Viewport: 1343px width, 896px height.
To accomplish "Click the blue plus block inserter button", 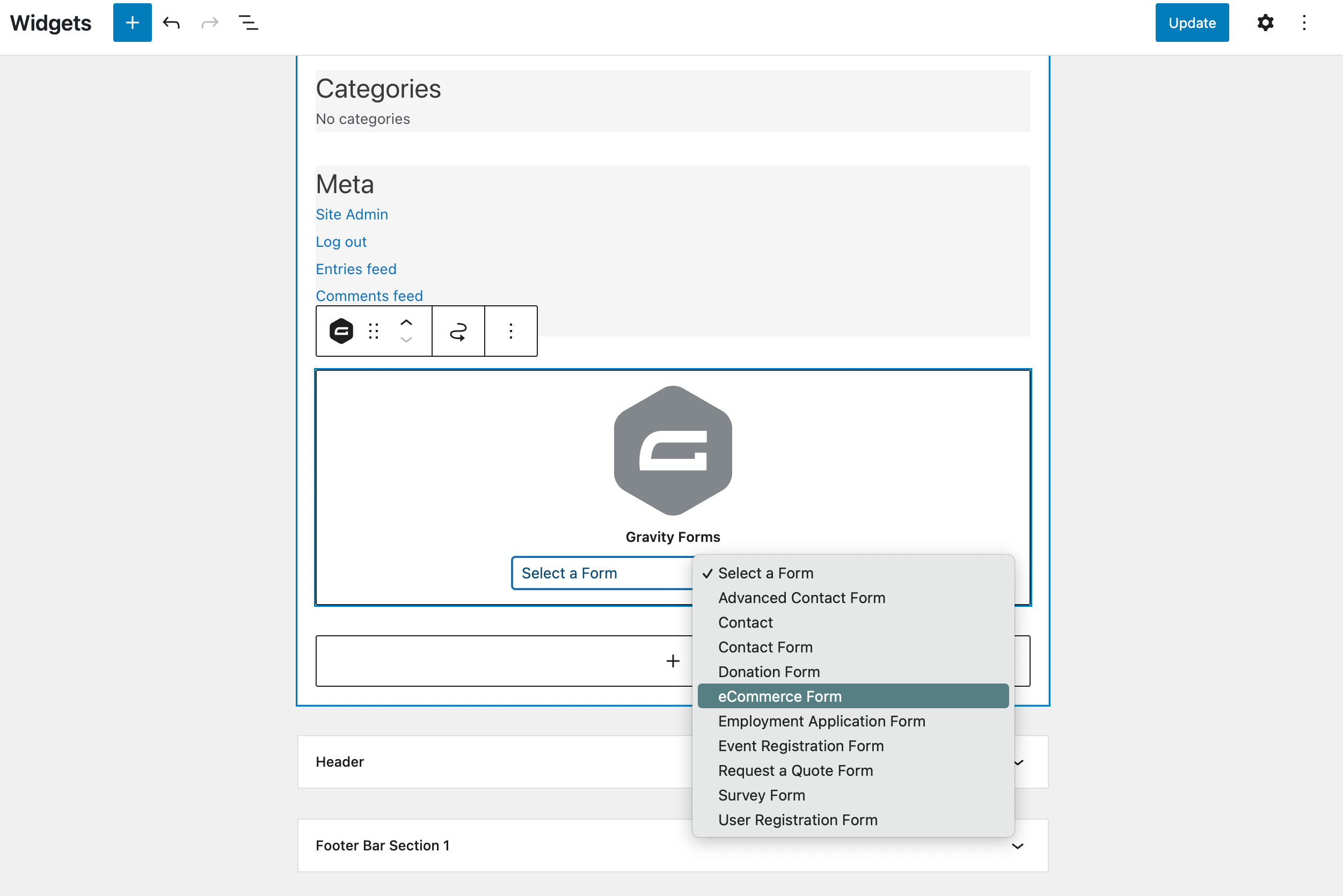I will tap(132, 23).
